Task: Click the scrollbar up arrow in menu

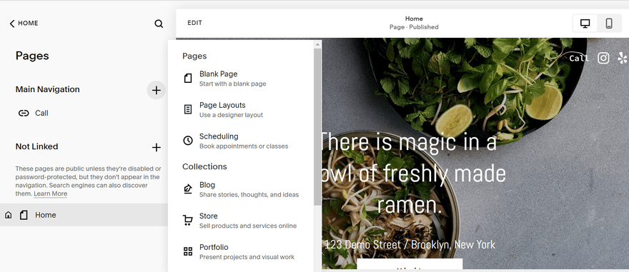Action: [x=317, y=44]
